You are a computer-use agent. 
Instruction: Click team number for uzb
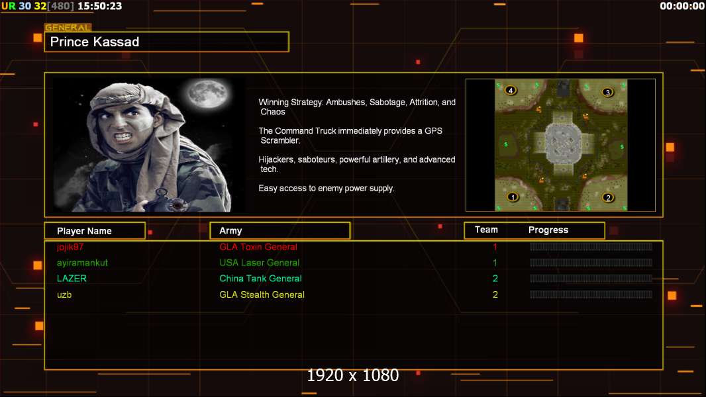[x=495, y=294]
